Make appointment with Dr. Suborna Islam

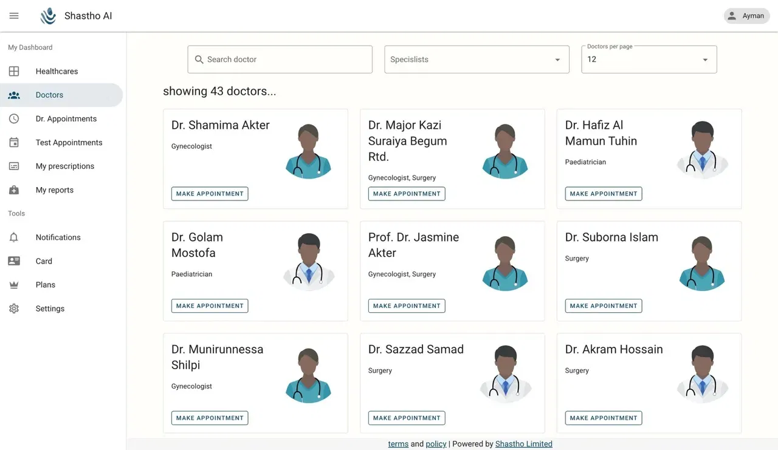604,306
